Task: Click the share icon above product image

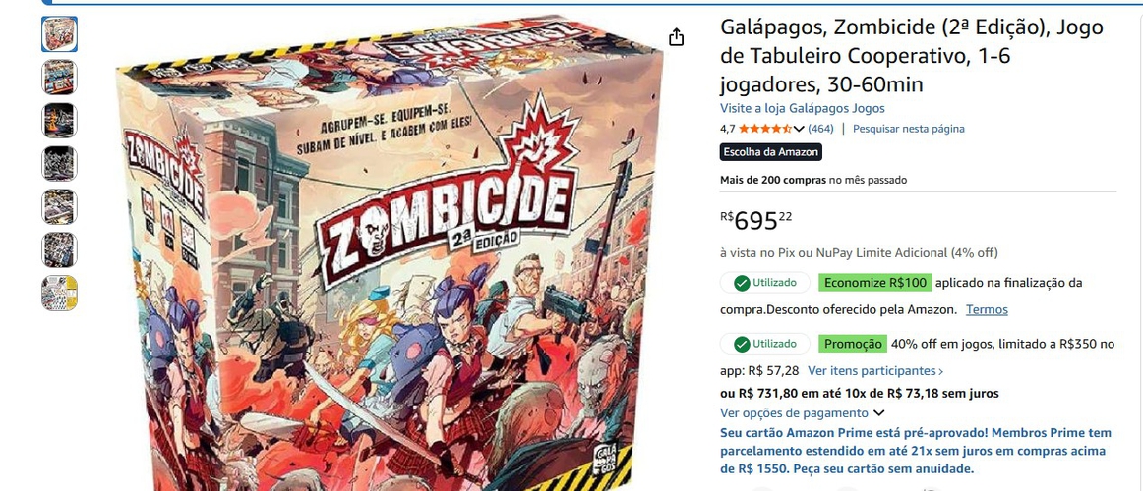Action: click(x=676, y=37)
